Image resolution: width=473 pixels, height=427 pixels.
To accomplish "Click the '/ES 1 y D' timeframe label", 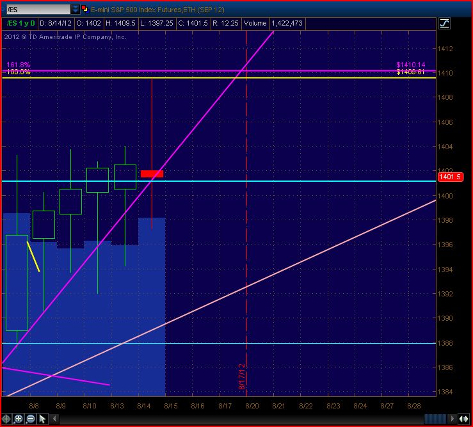I will pyautogui.click(x=20, y=23).
